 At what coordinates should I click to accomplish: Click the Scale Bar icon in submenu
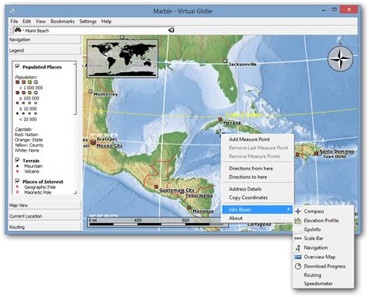298,238
